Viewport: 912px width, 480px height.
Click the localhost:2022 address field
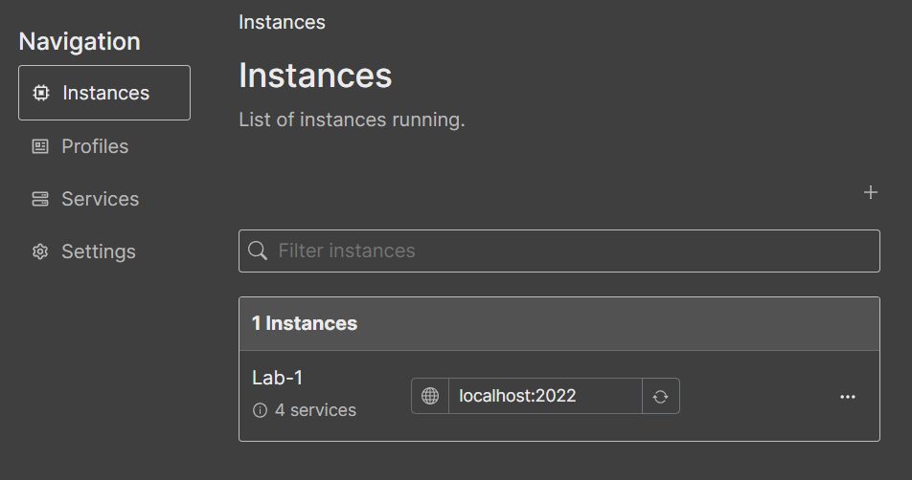[544, 396]
